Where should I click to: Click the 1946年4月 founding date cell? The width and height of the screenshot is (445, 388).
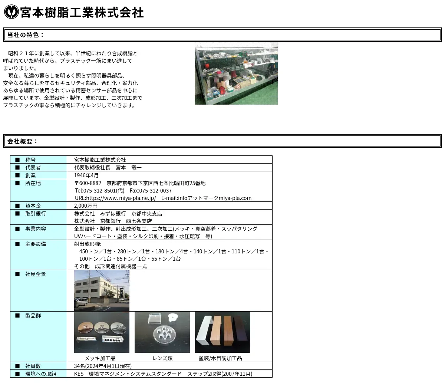[x=86, y=175]
